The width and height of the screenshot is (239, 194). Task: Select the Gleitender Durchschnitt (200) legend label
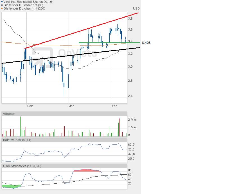(24, 8)
